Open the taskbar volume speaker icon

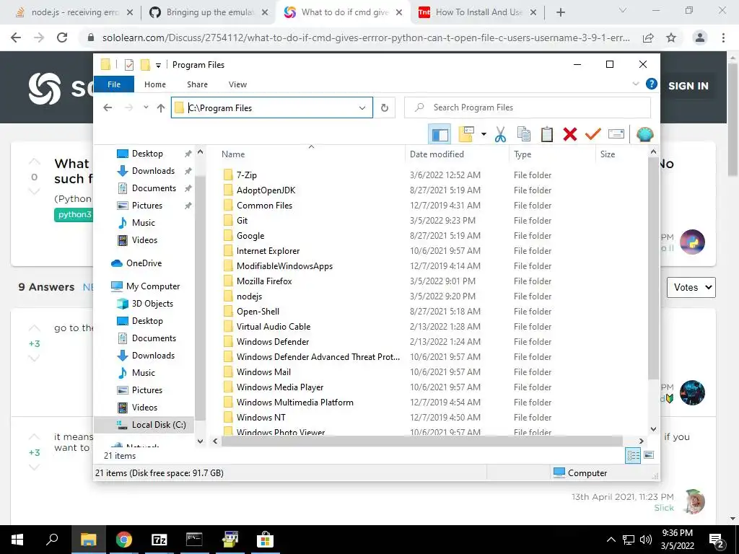point(646,540)
